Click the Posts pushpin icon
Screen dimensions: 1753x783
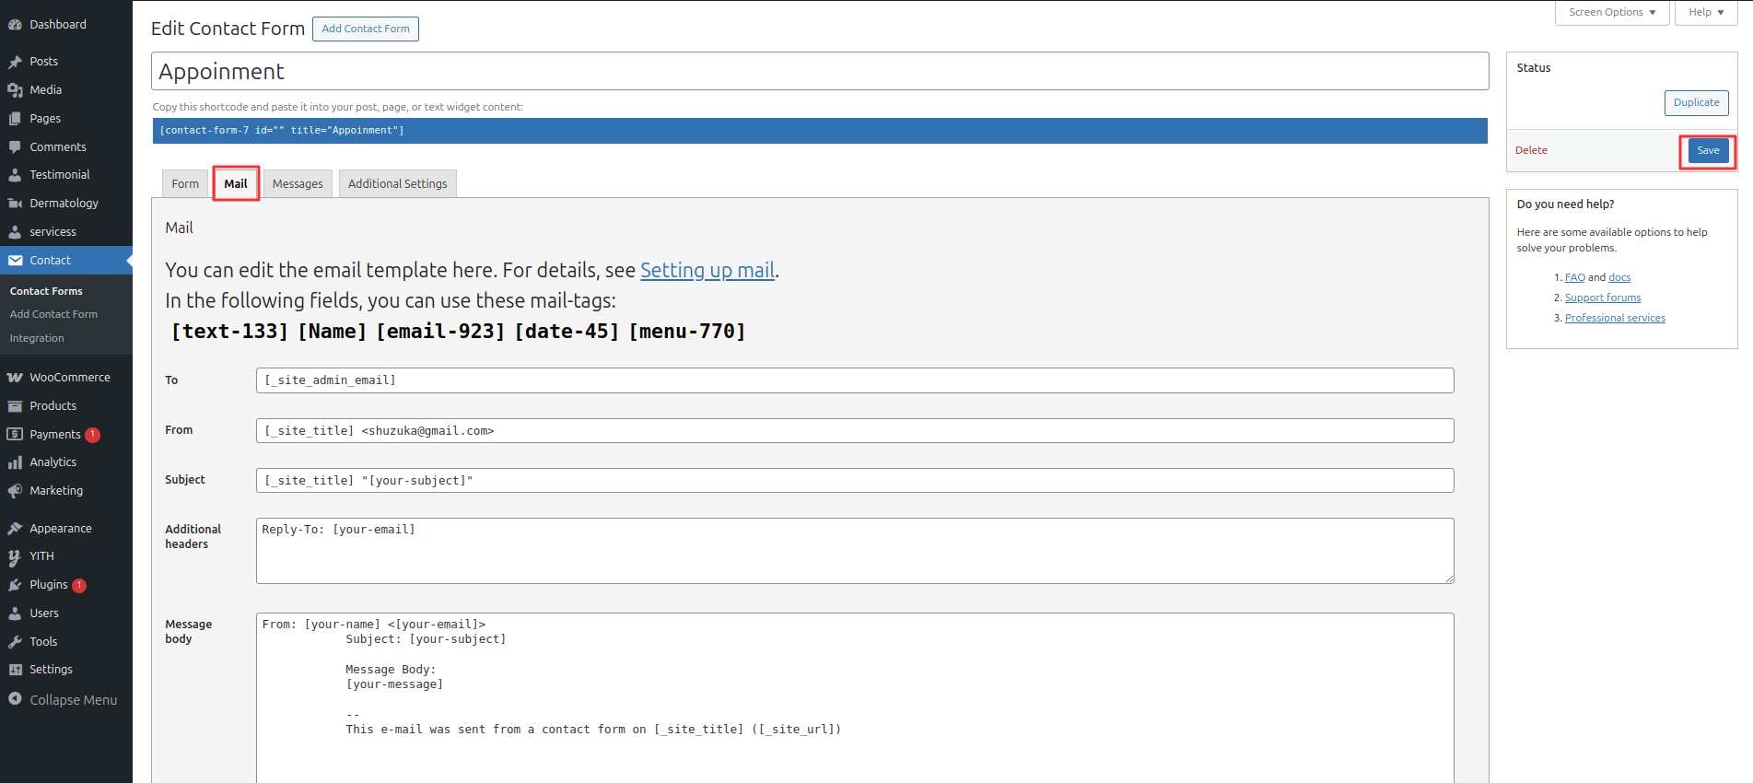pos(15,62)
